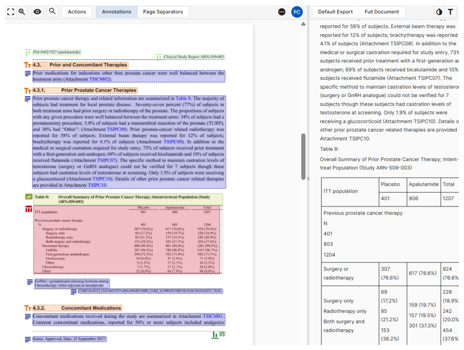464x350 pixels.
Task: Open the three-dot more options menu
Action: tap(281, 12)
